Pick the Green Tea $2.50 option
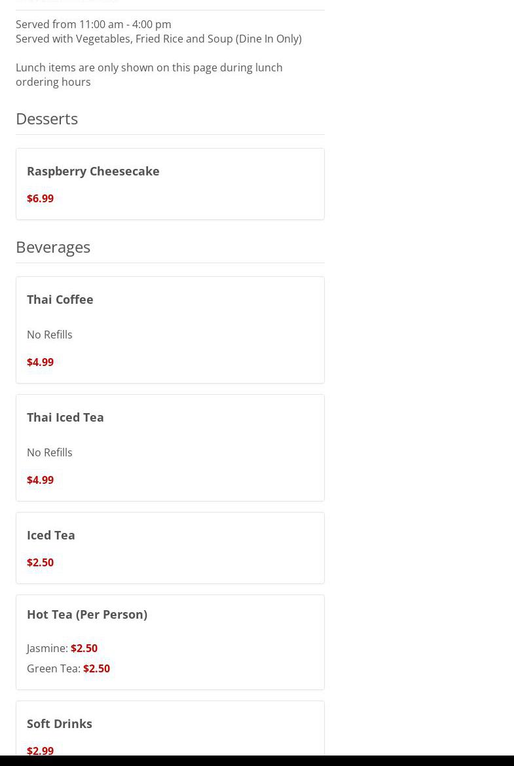Screen dimensions: 514x766 coord(96,668)
